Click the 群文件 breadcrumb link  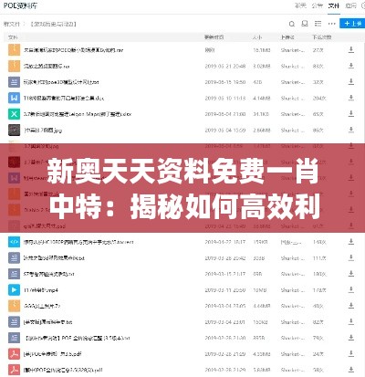click(11, 24)
